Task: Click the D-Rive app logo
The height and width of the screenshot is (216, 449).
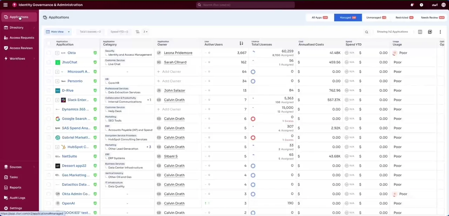Action: (x=58, y=90)
